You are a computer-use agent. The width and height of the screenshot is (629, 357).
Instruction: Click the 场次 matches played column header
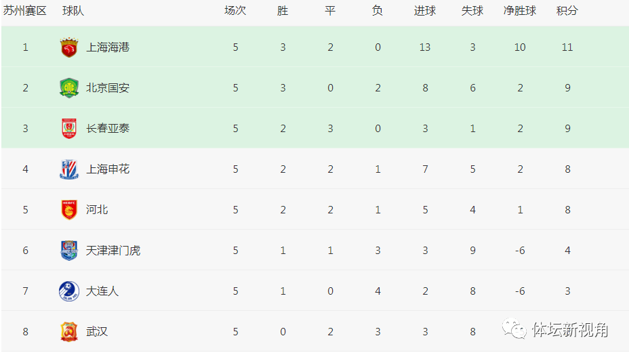tap(235, 12)
